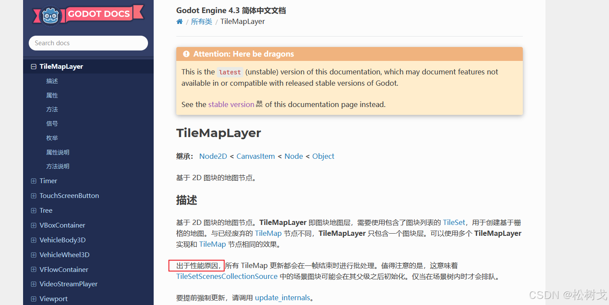Select TileMapLayer in the sidebar

point(61,67)
